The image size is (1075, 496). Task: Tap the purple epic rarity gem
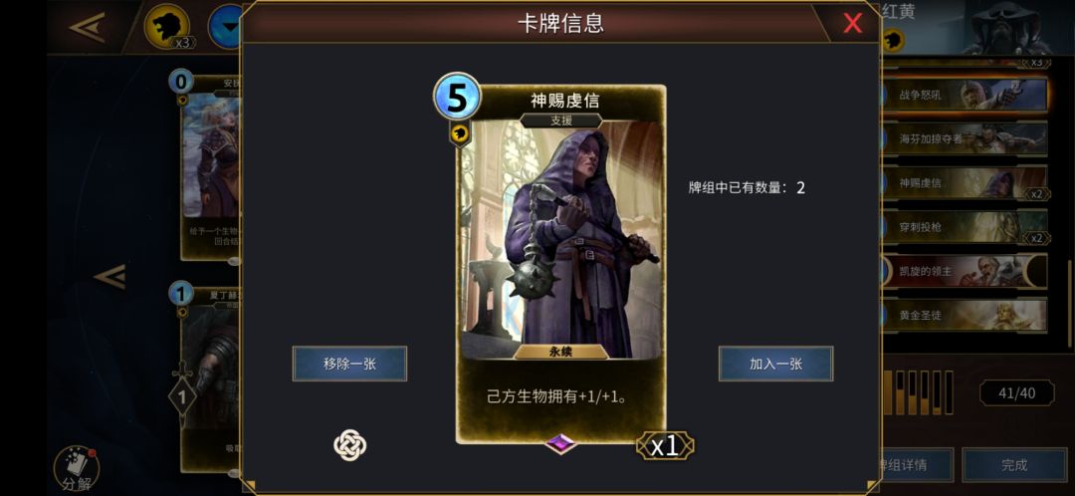(x=560, y=444)
